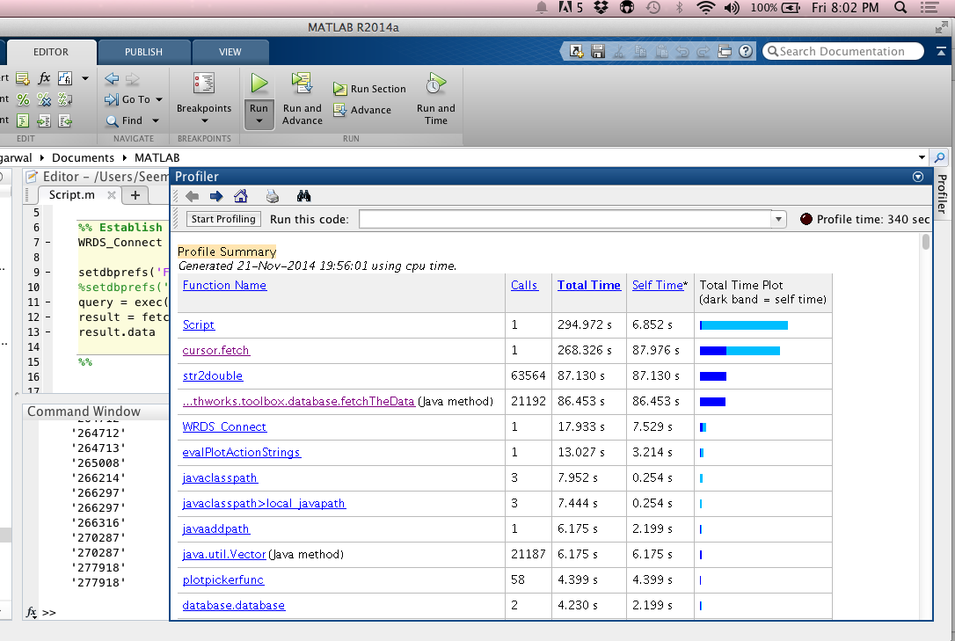Expand the Run this code dropdown

point(777,219)
